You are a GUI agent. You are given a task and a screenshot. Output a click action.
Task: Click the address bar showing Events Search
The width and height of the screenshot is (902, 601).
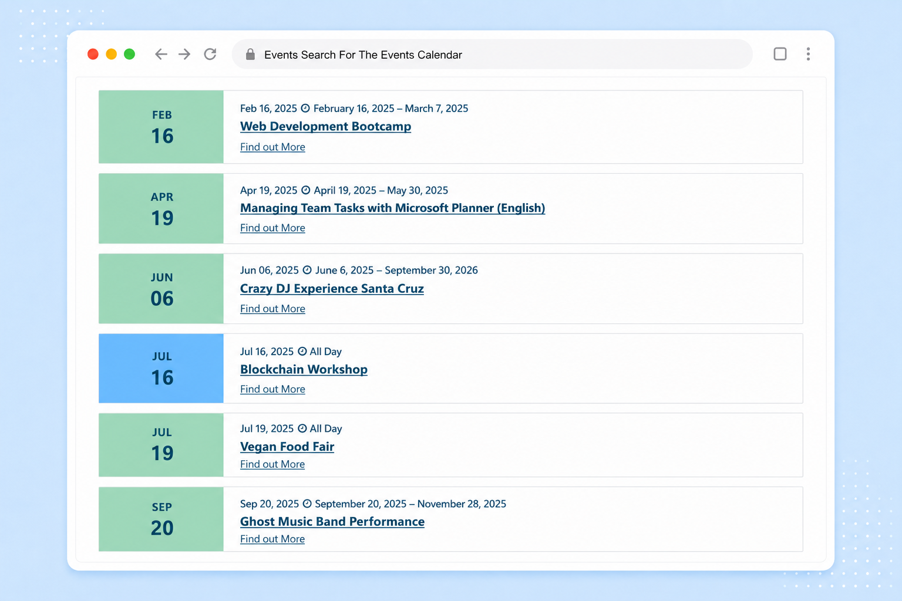pyautogui.click(x=492, y=55)
